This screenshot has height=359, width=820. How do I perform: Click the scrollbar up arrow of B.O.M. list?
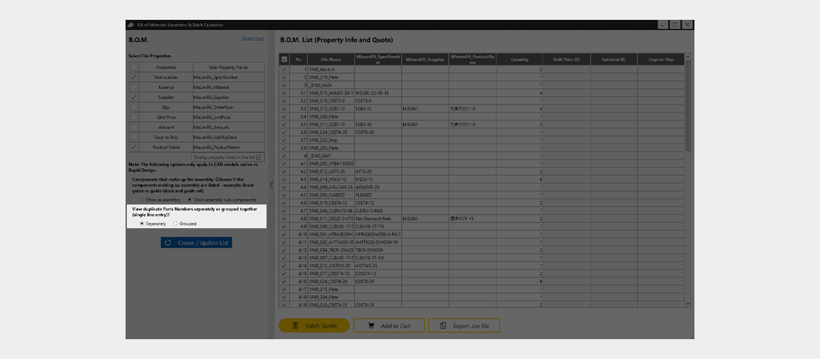(x=689, y=56)
